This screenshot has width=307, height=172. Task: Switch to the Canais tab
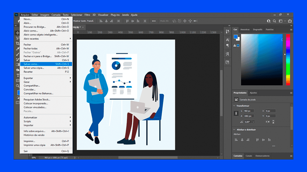click(x=249, y=156)
